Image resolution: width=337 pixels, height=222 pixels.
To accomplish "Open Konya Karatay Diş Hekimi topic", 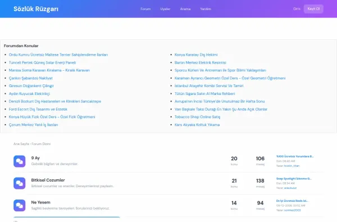I will pyautogui.click(x=196, y=55).
